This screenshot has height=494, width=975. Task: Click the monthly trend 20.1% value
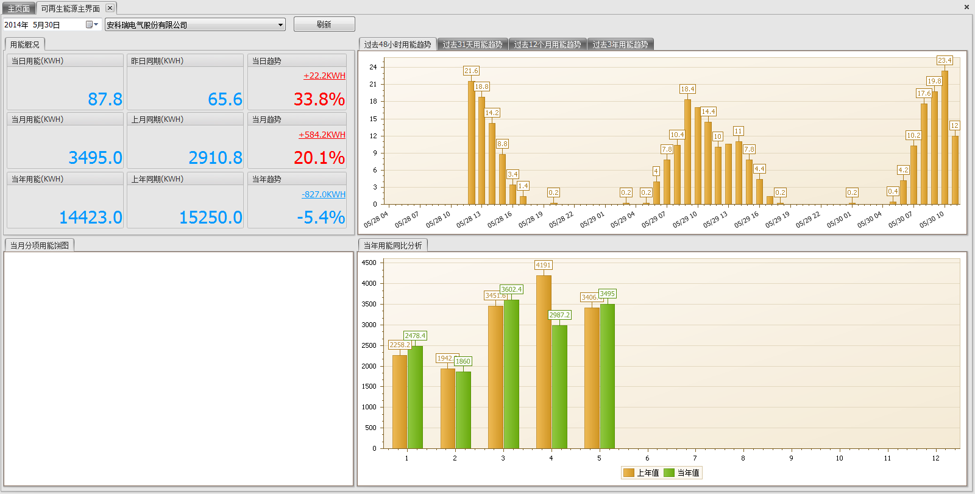click(x=319, y=158)
